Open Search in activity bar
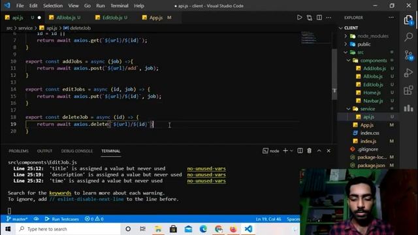The height and width of the screenshot is (235, 418). click(x=408, y=37)
